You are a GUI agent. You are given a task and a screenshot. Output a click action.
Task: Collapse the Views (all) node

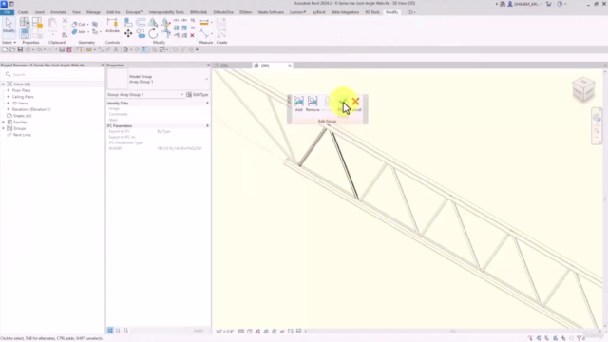(4, 85)
